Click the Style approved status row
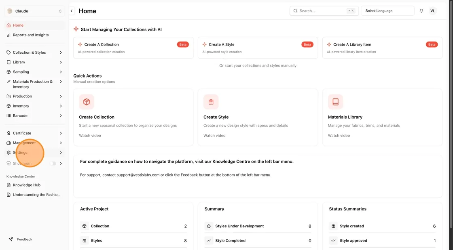 383,240
